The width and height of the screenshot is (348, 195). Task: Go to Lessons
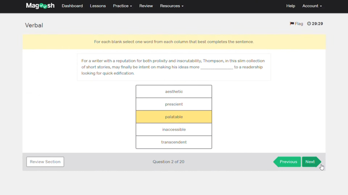98,6
